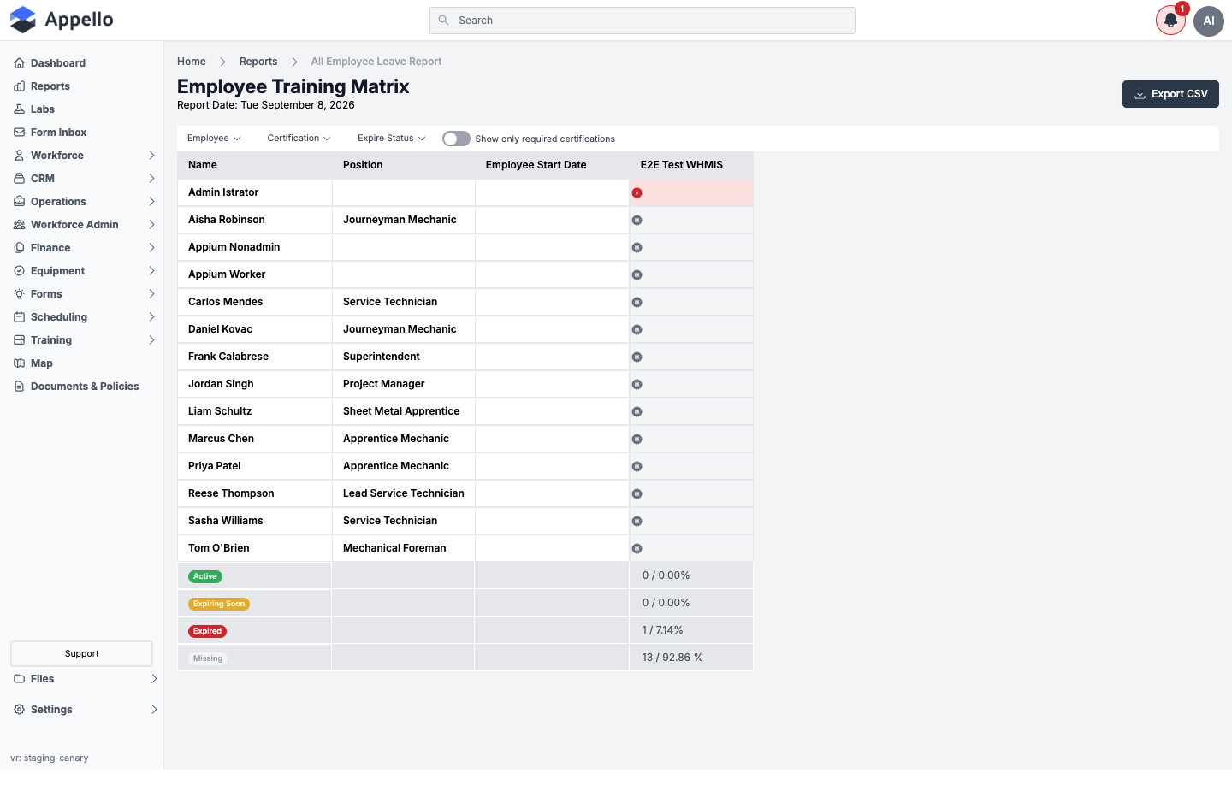The image size is (1232, 785).
Task: Click the Search input field
Action: [x=643, y=21]
